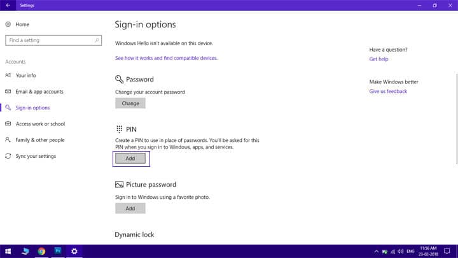Go back using the Settings arrow
The height and width of the screenshot is (258, 458).
pyautogui.click(x=8, y=5)
